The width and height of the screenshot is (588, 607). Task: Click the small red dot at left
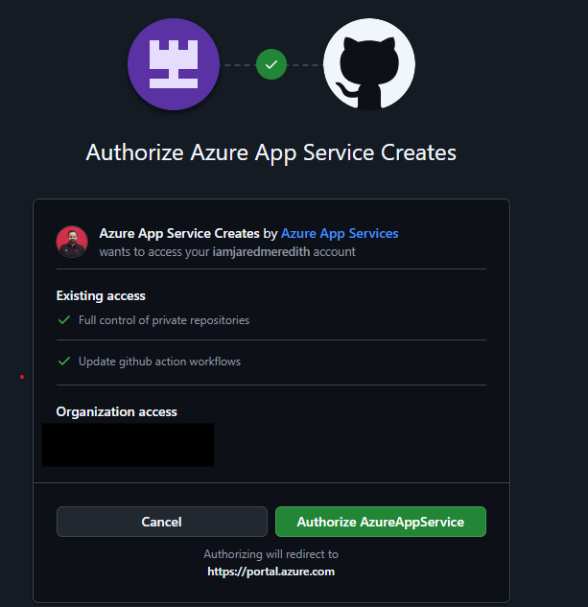point(22,377)
